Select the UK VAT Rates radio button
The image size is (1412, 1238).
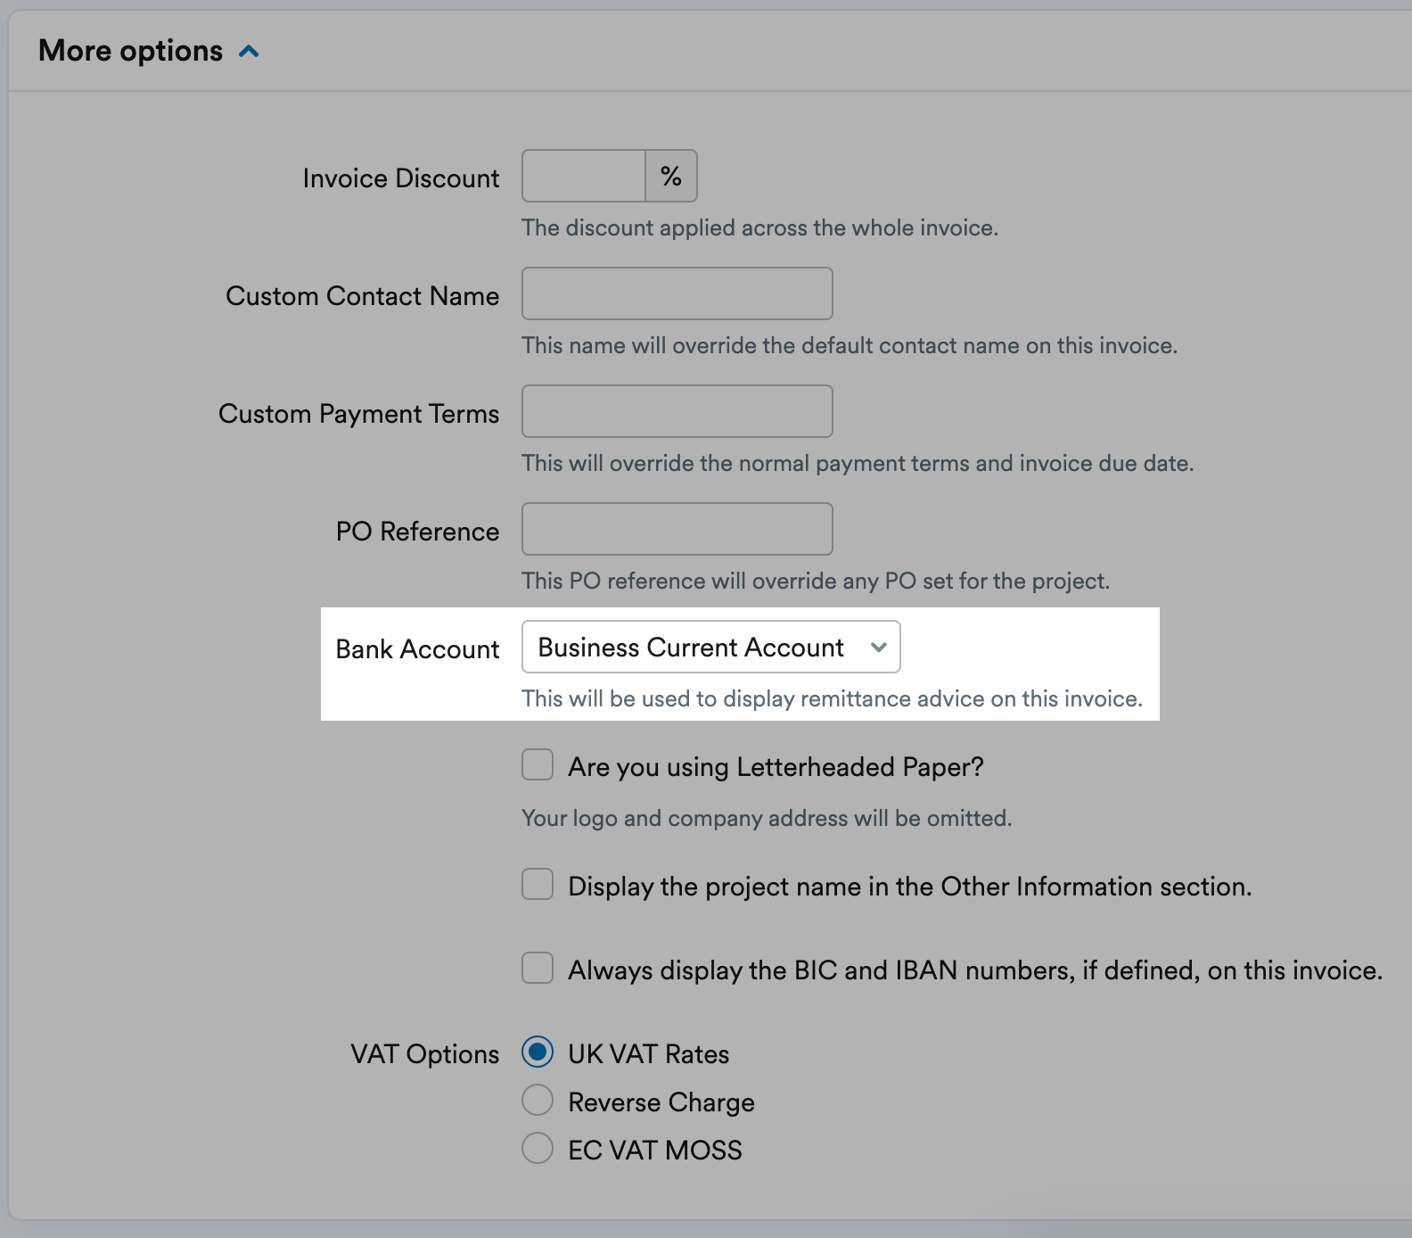point(538,1052)
